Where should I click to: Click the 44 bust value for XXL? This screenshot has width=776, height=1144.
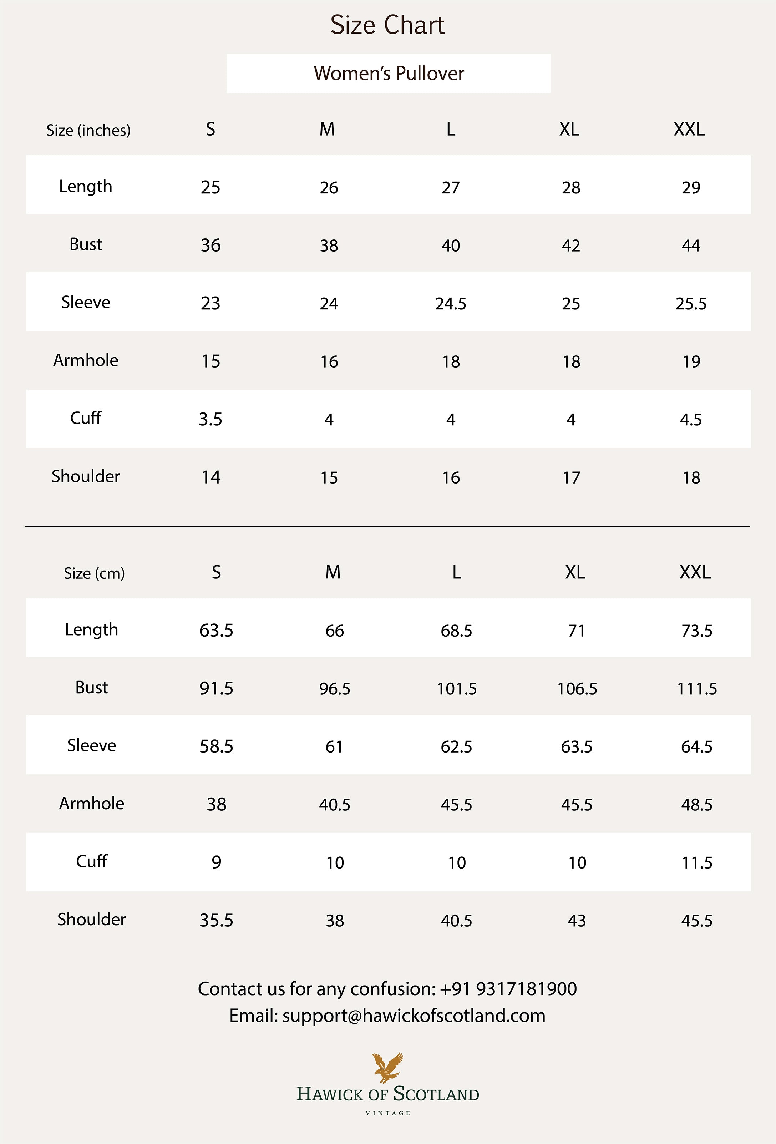(x=691, y=245)
